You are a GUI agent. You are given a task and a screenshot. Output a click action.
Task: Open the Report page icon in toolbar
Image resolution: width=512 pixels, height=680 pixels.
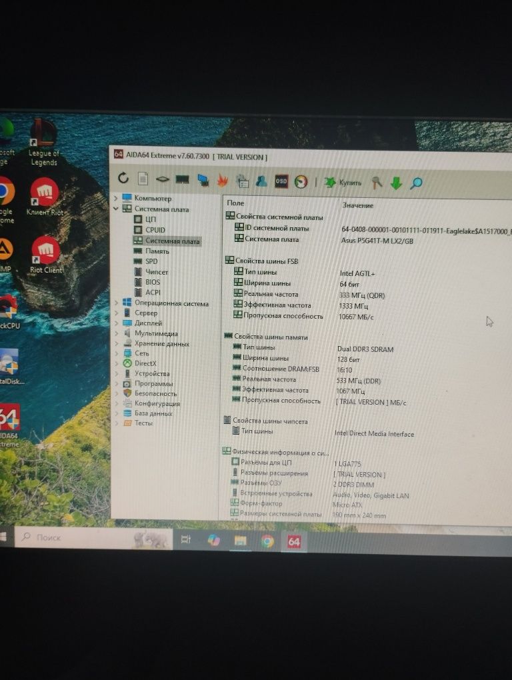pyautogui.click(x=143, y=179)
